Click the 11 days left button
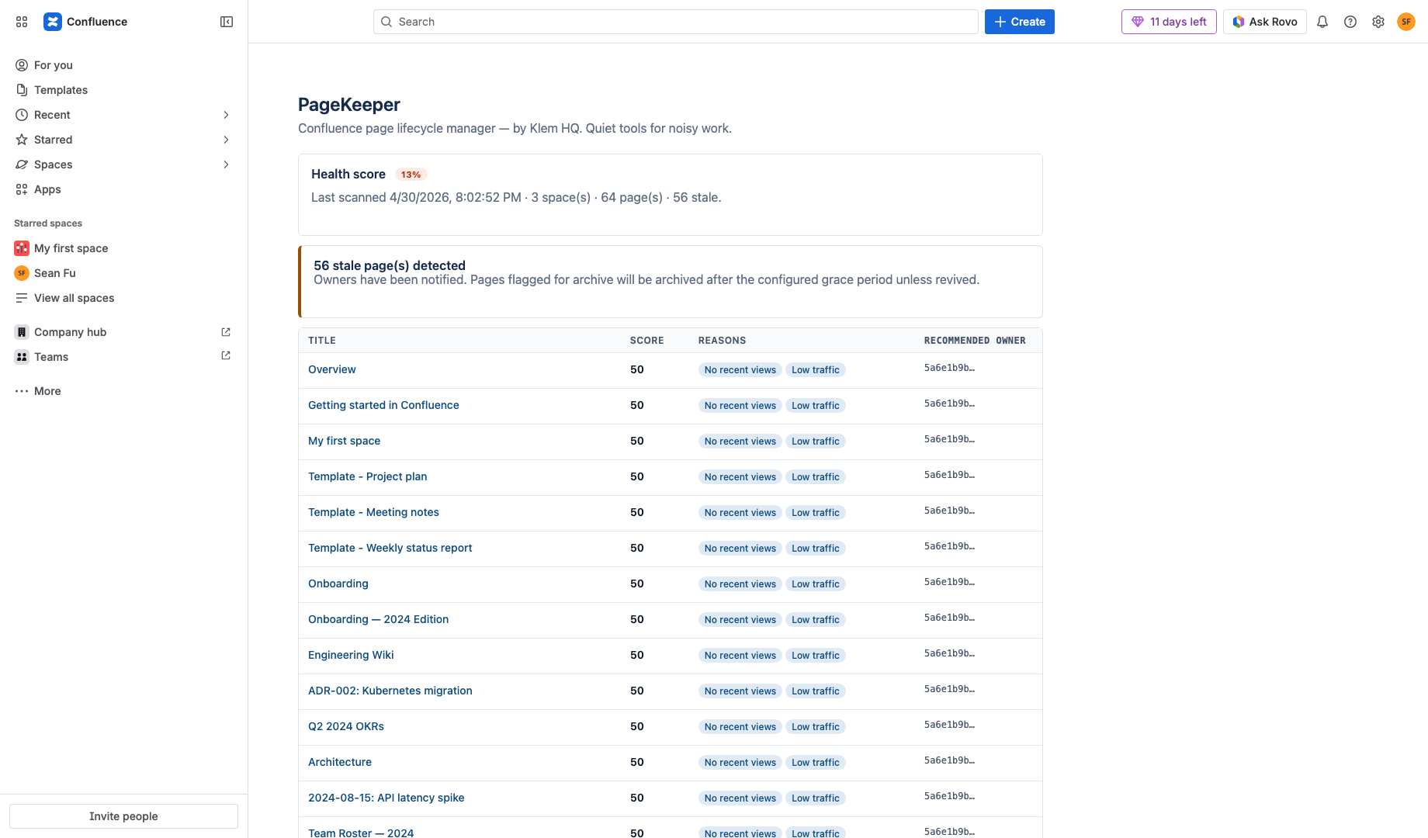Screen dimensions: 1428x838 (x=1169, y=22)
